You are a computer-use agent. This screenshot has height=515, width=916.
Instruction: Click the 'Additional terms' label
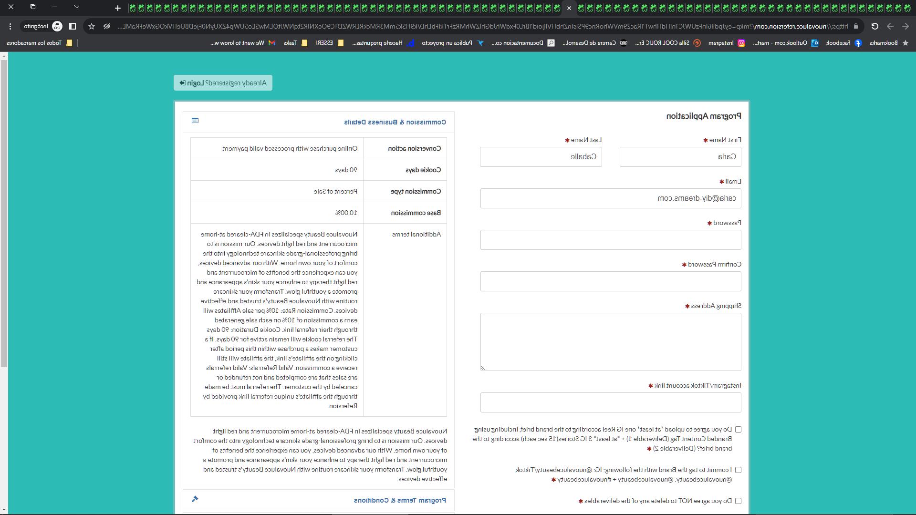tap(416, 235)
